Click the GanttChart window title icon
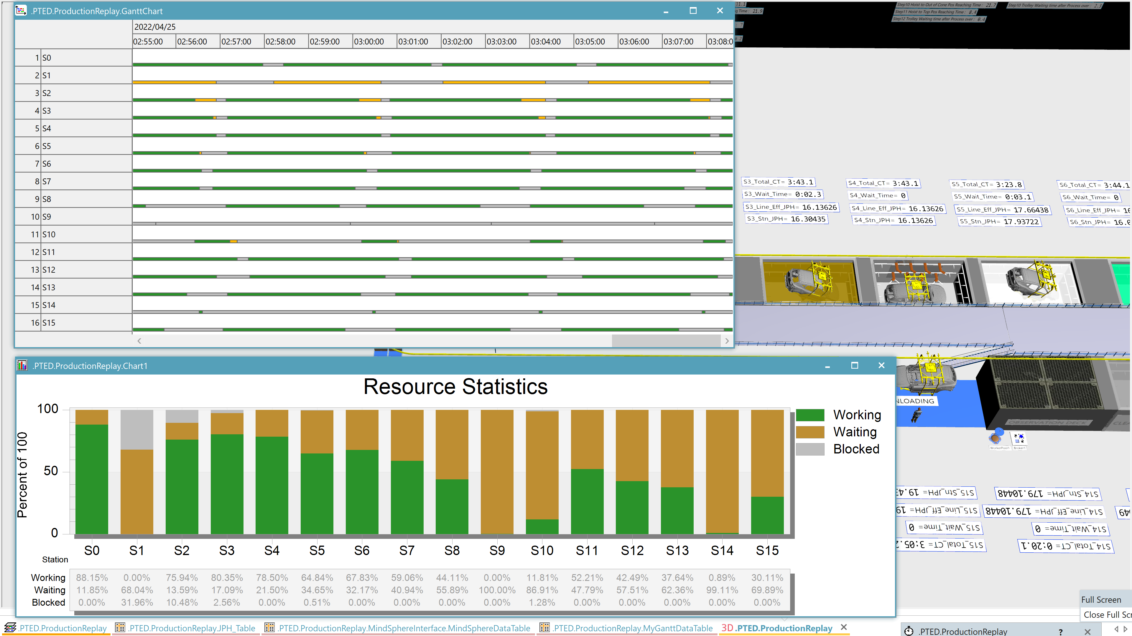1132x636 pixels. click(21, 11)
